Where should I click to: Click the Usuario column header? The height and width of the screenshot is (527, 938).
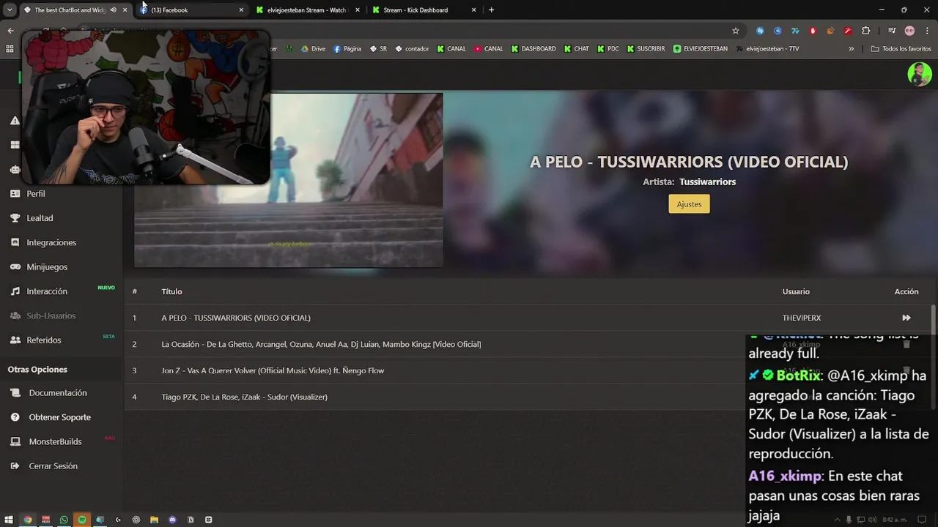tap(796, 291)
